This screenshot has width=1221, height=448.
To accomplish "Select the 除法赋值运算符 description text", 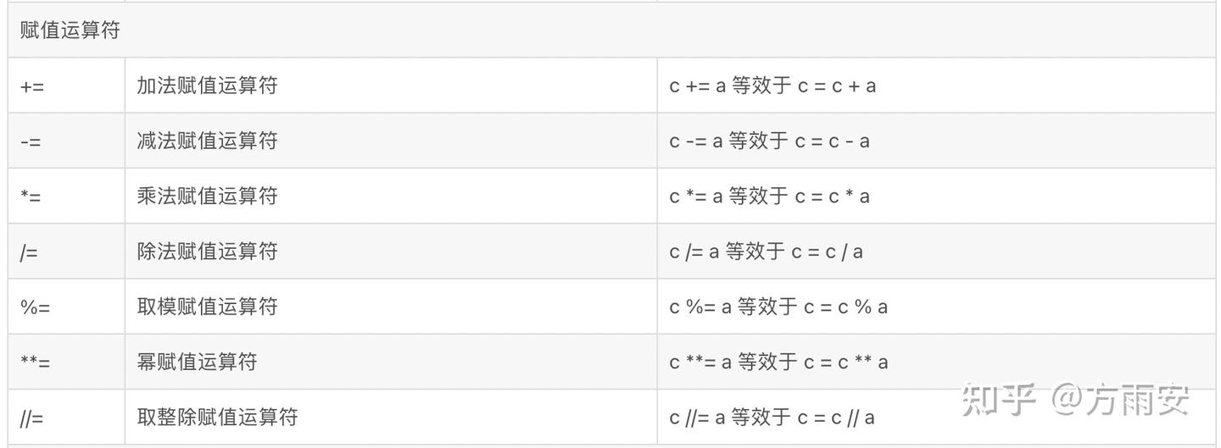I will pyautogui.click(x=207, y=252).
